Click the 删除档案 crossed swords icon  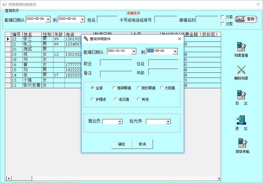[x=241, y=70]
